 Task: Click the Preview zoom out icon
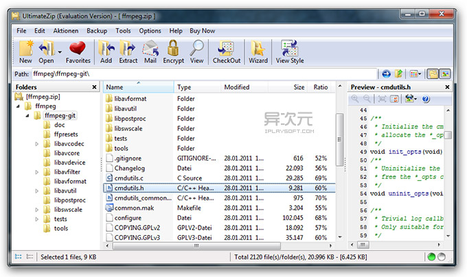[x=367, y=99]
